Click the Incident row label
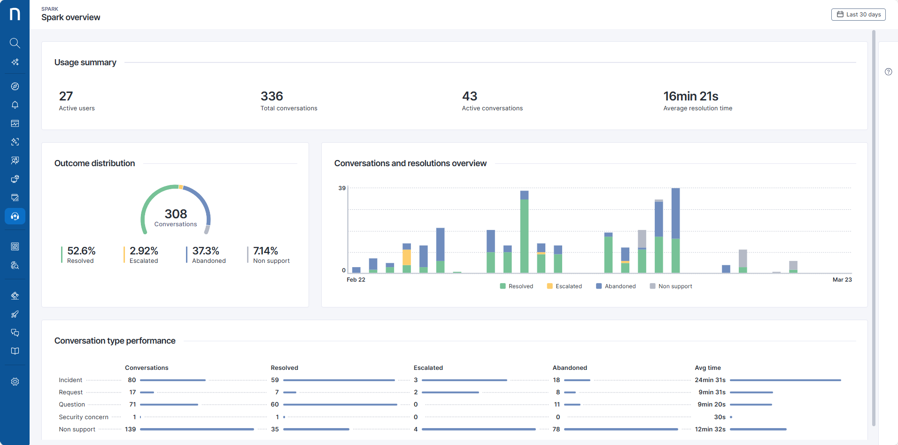The height and width of the screenshot is (445, 898). click(x=70, y=380)
